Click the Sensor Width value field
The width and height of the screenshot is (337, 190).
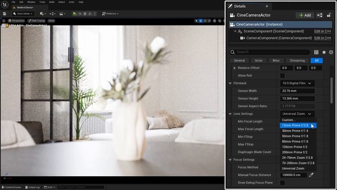pos(298,91)
